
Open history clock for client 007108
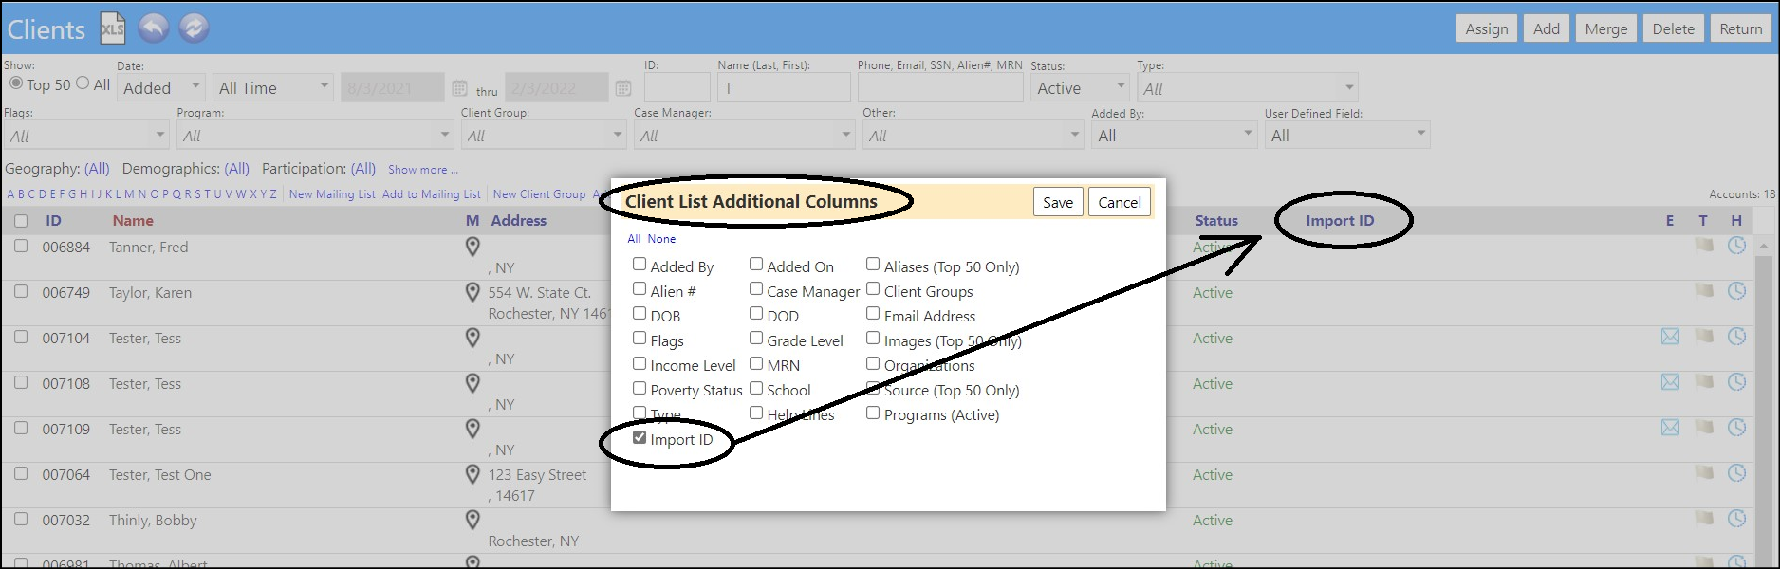click(x=1736, y=382)
